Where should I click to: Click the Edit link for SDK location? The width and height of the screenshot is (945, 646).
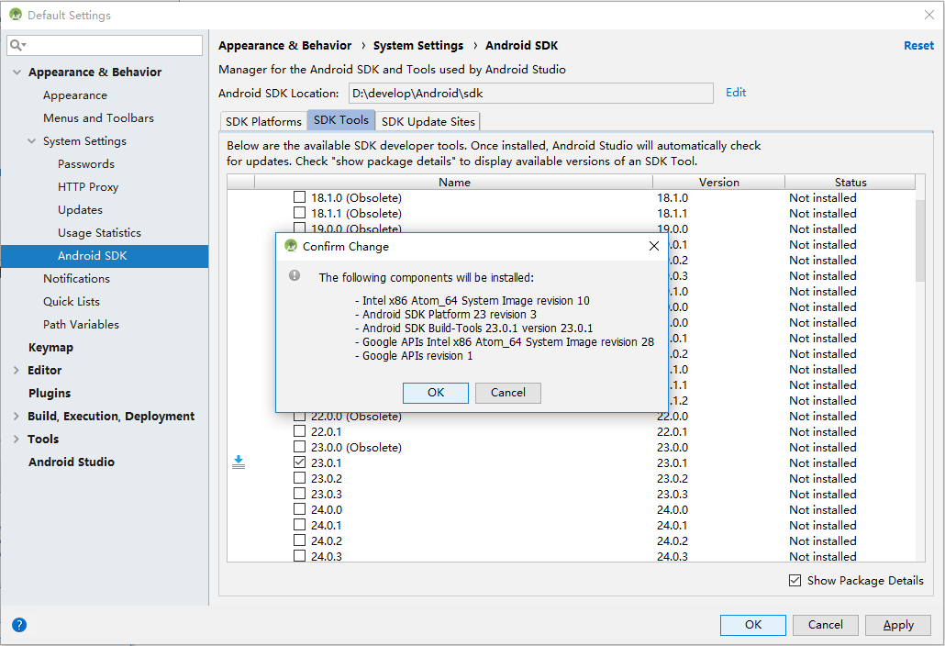[736, 93]
